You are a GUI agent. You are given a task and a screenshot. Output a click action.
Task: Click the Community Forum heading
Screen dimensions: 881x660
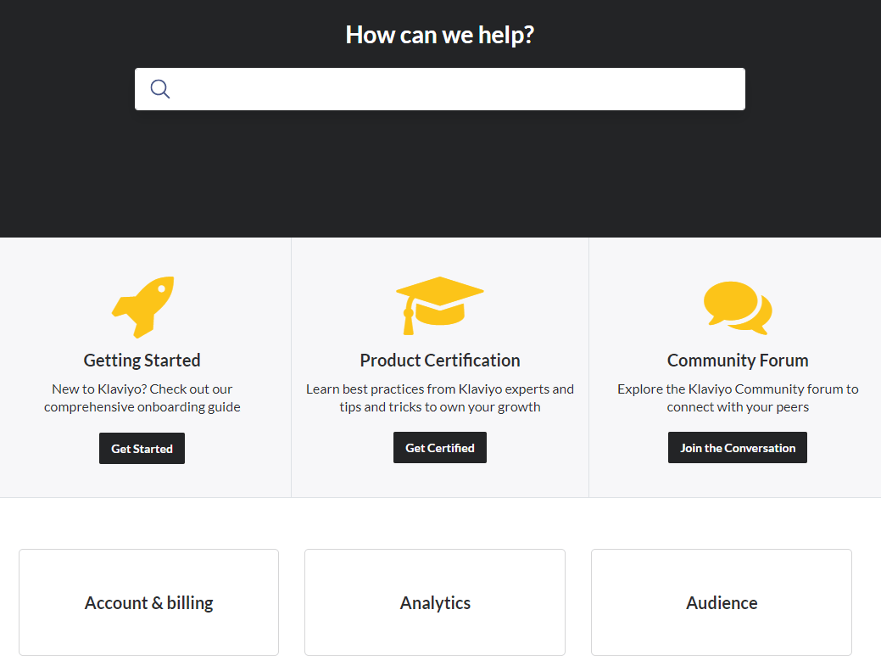[x=738, y=361]
